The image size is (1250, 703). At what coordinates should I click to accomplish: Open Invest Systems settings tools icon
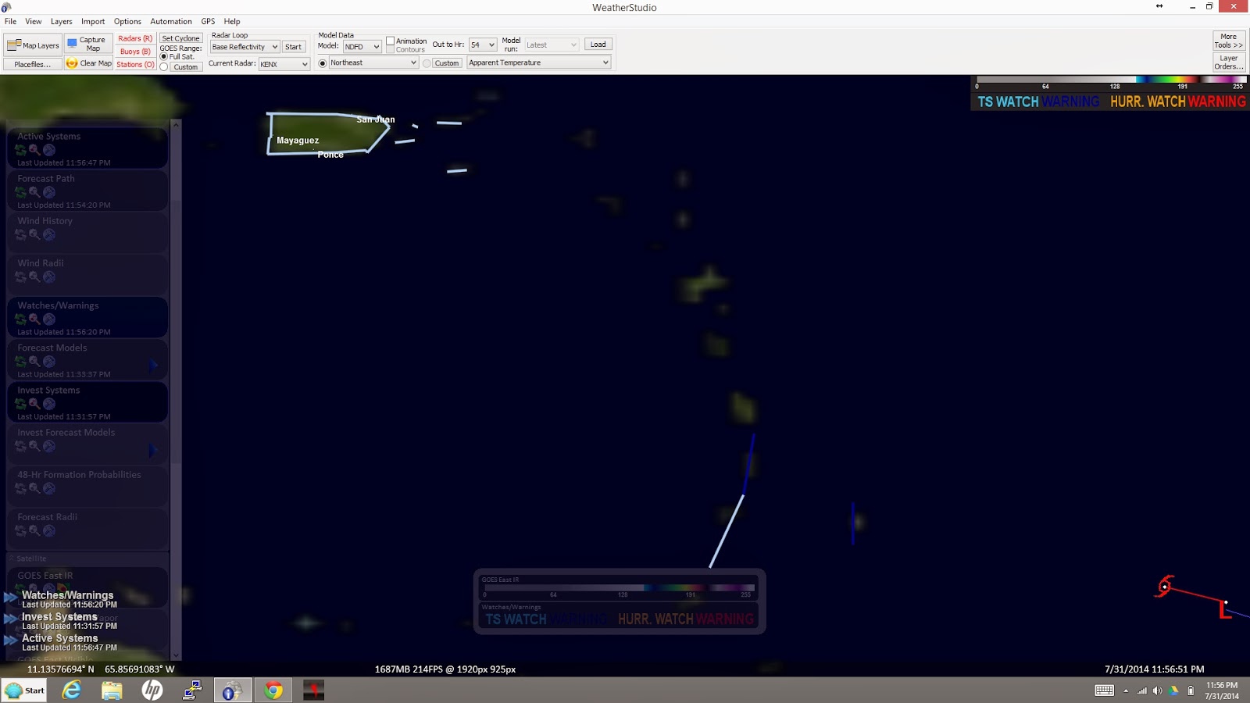(49, 404)
